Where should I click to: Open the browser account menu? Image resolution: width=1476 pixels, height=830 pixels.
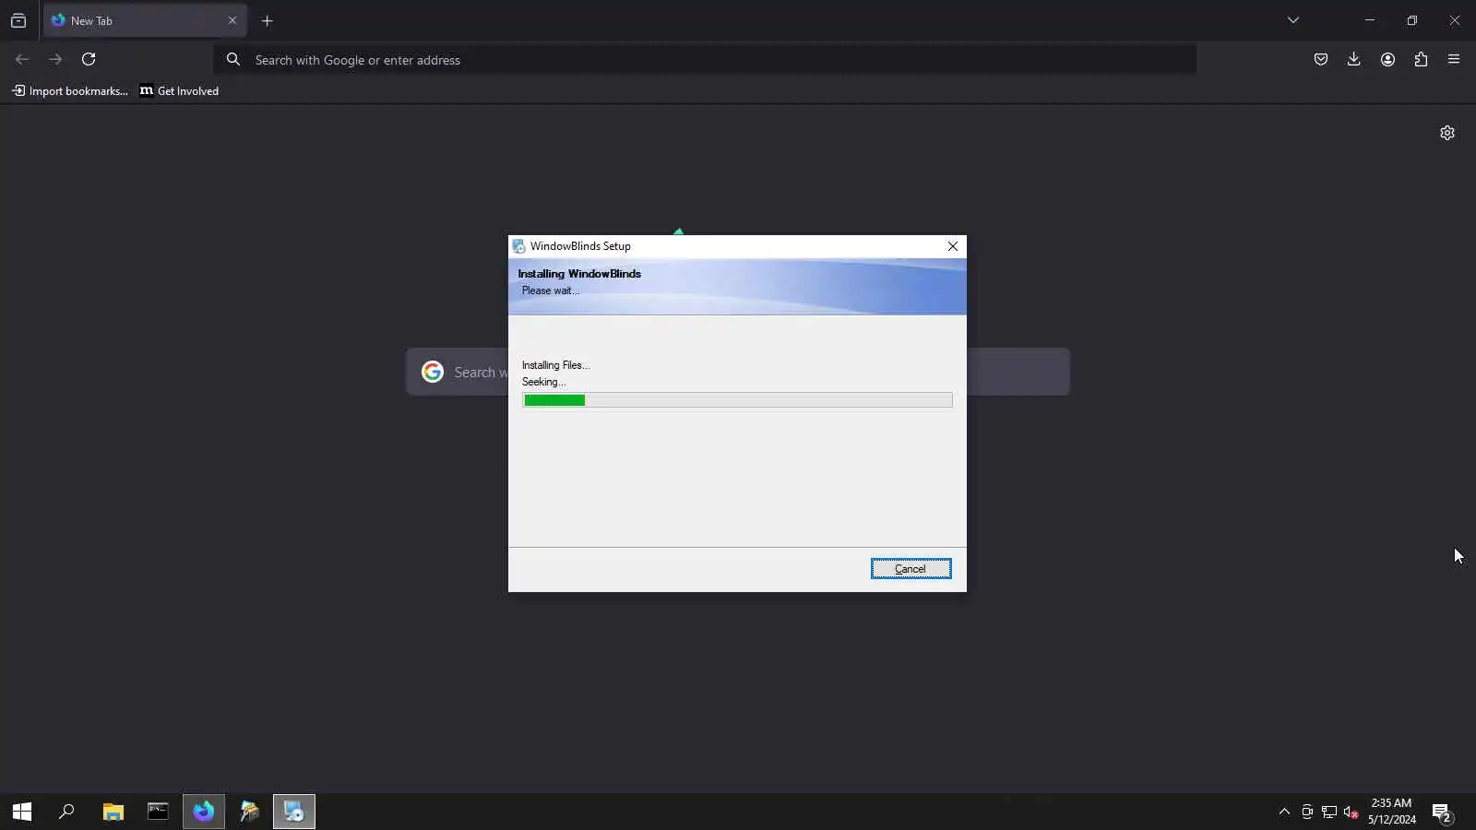1387,59
